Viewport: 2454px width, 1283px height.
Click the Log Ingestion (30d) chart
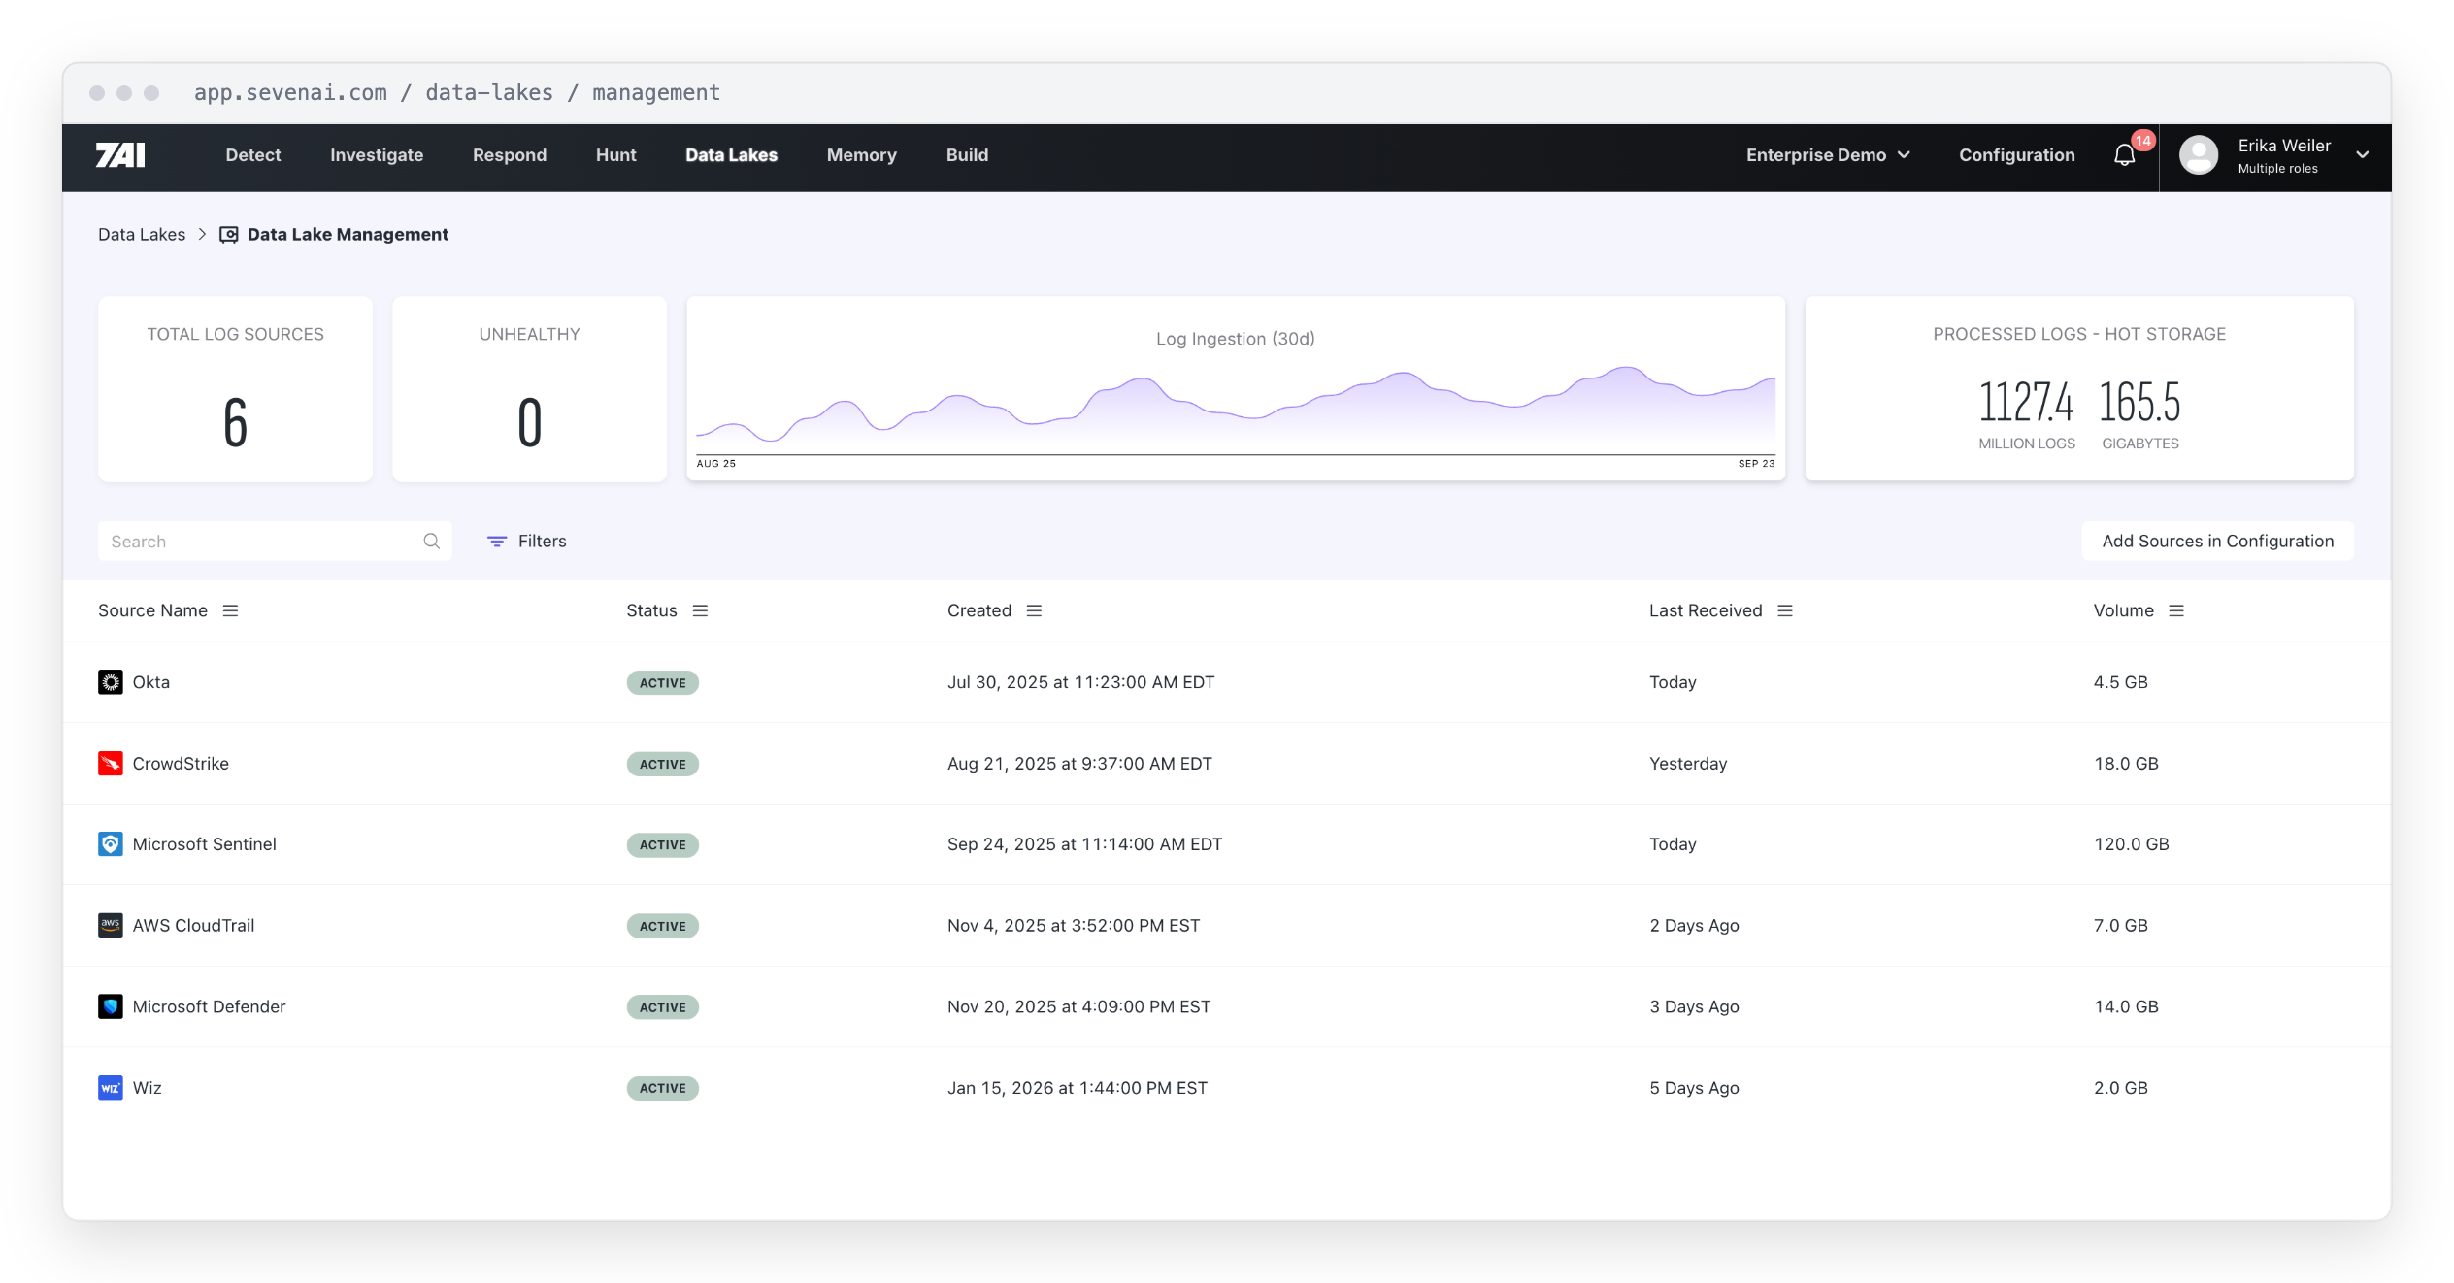(x=1235, y=389)
